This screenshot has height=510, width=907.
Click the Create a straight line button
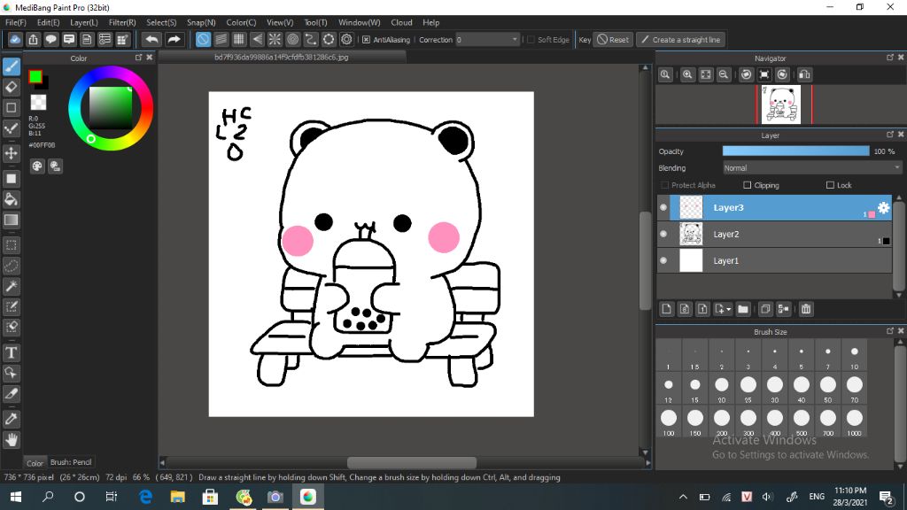681,40
